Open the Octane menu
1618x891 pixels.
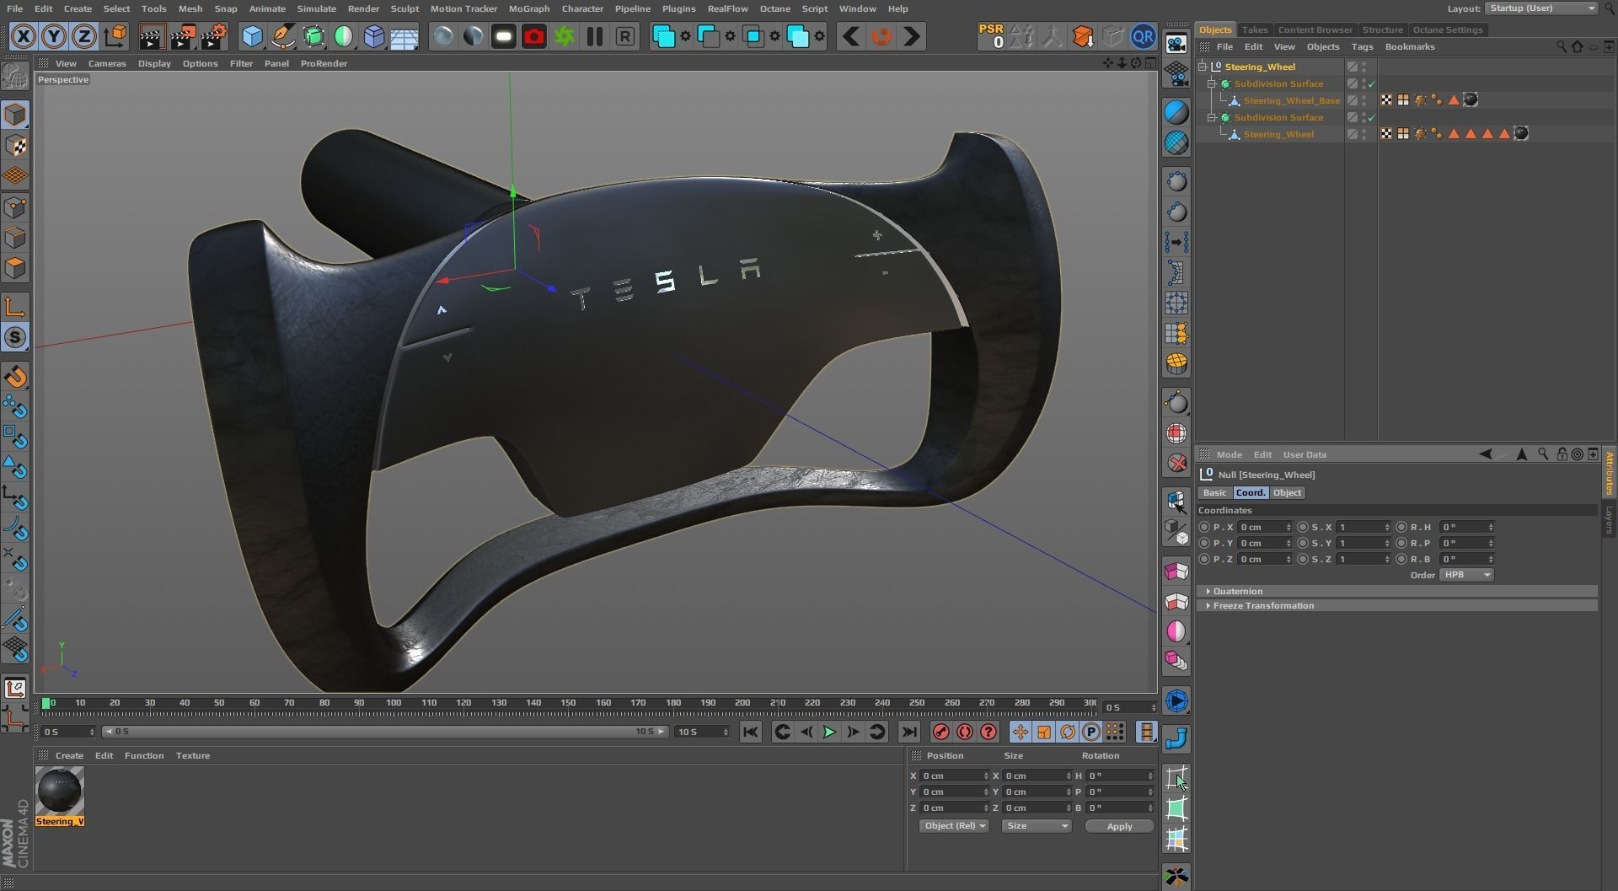click(x=774, y=8)
